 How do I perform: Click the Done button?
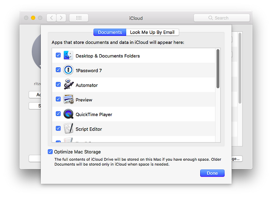click(x=212, y=173)
